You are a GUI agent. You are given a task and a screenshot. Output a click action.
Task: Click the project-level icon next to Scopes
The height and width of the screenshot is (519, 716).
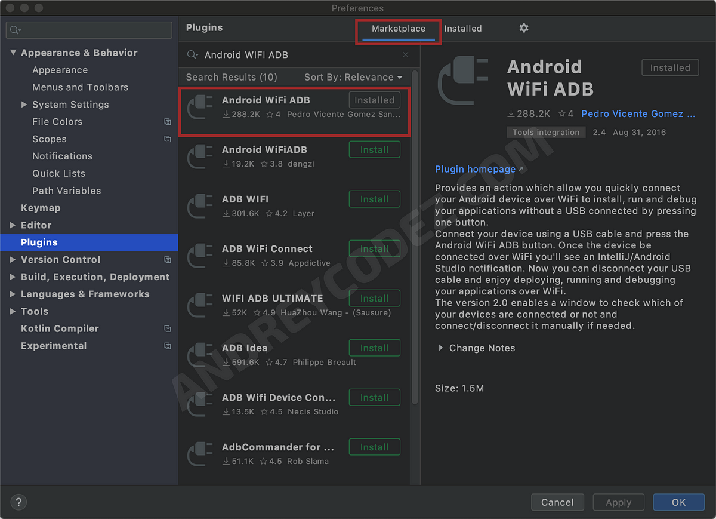tap(168, 139)
